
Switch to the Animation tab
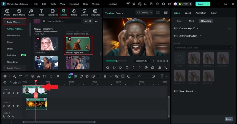point(201,13)
